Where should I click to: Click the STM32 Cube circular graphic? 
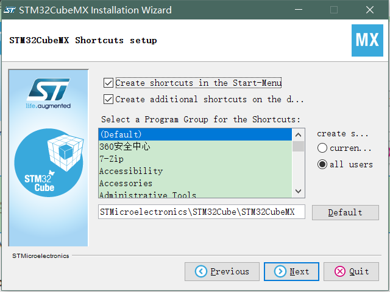[x=49, y=162]
